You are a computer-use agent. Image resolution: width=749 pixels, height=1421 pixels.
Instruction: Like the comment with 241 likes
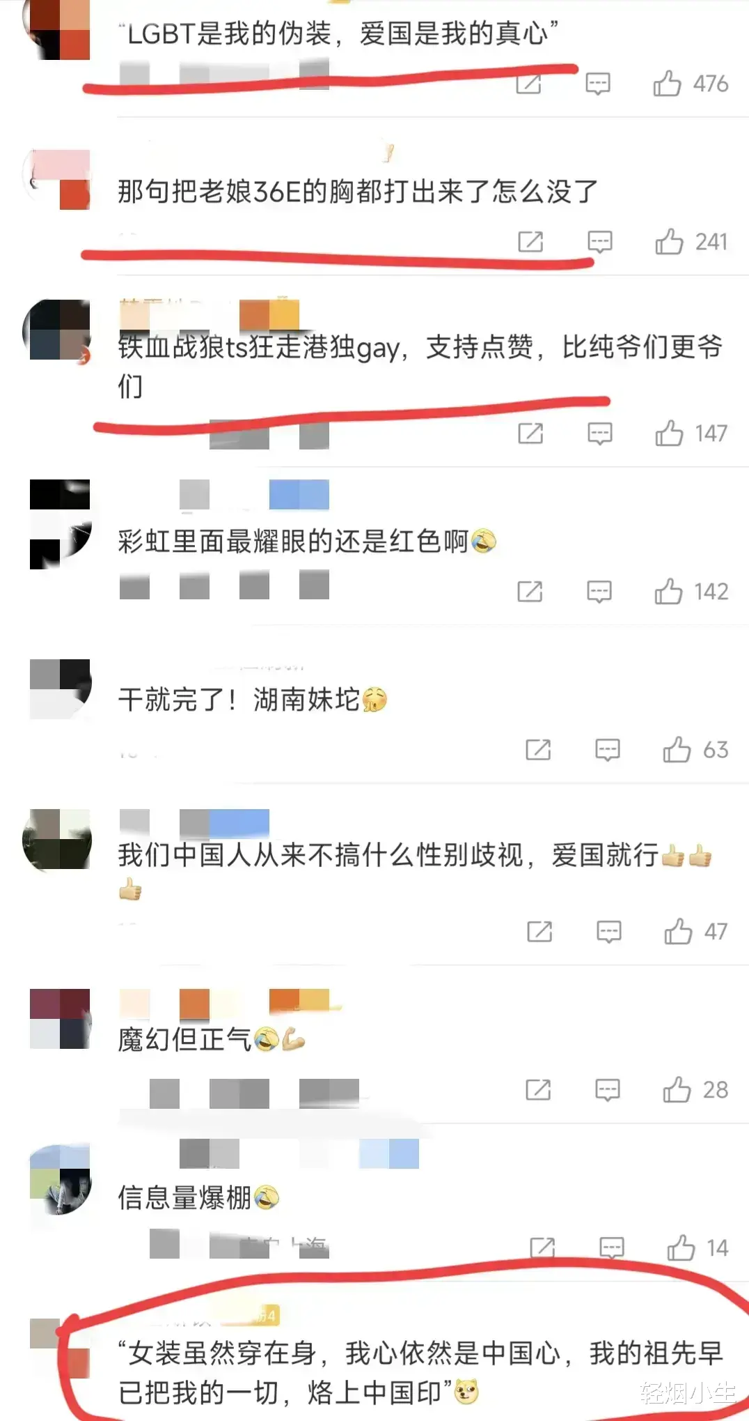coord(669,242)
